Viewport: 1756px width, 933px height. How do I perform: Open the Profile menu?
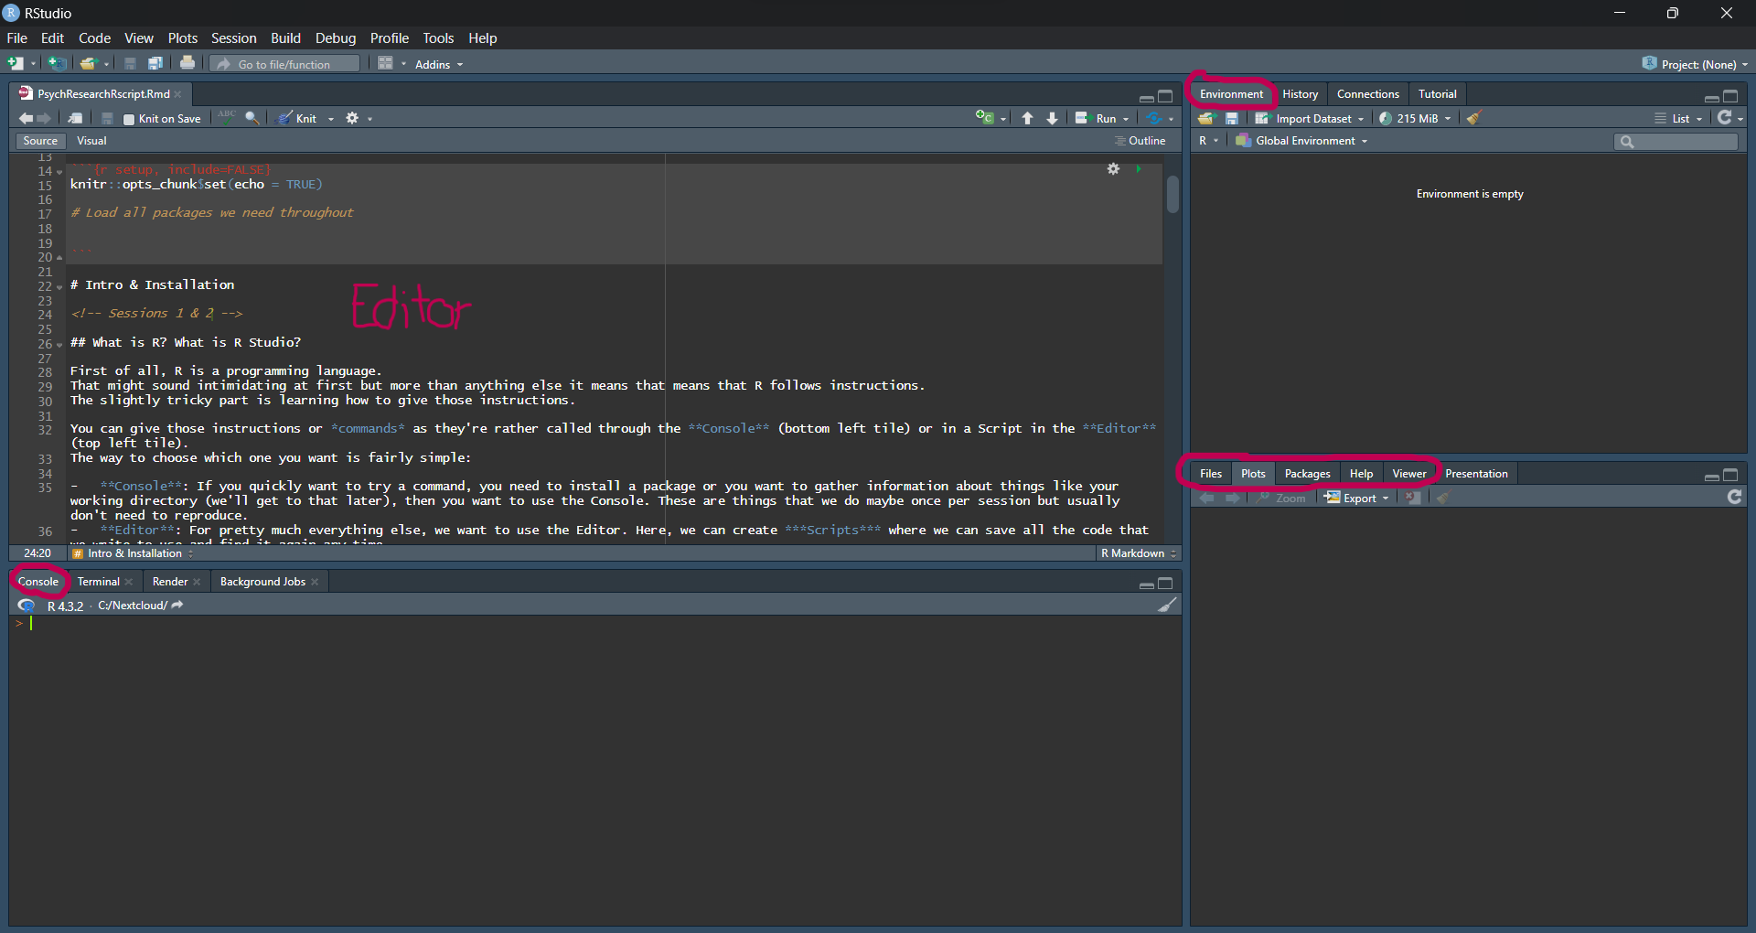point(389,38)
